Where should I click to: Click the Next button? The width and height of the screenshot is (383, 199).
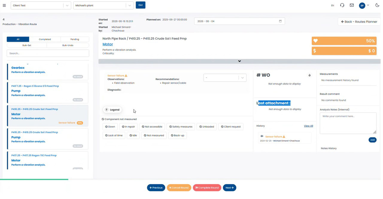click(x=230, y=188)
